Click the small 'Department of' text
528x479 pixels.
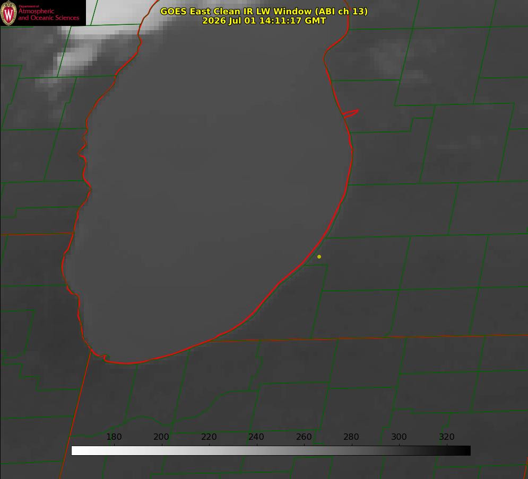point(29,6)
